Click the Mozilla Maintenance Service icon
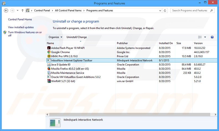 [49, 73]
